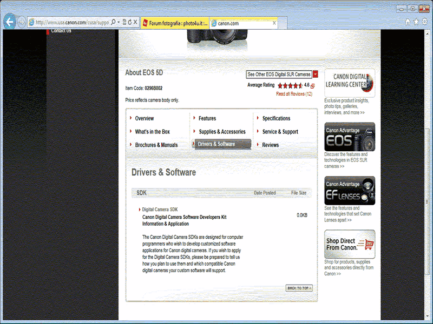Click the browser Forward arrow button
The width and height of the screenshot is (433, 324).
pos(22,22)
